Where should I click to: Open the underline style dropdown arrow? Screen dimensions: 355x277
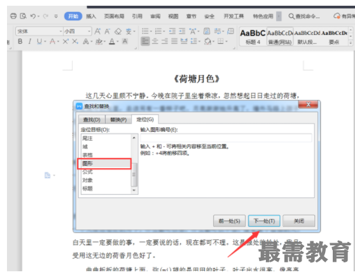click(x=45, y=41)
